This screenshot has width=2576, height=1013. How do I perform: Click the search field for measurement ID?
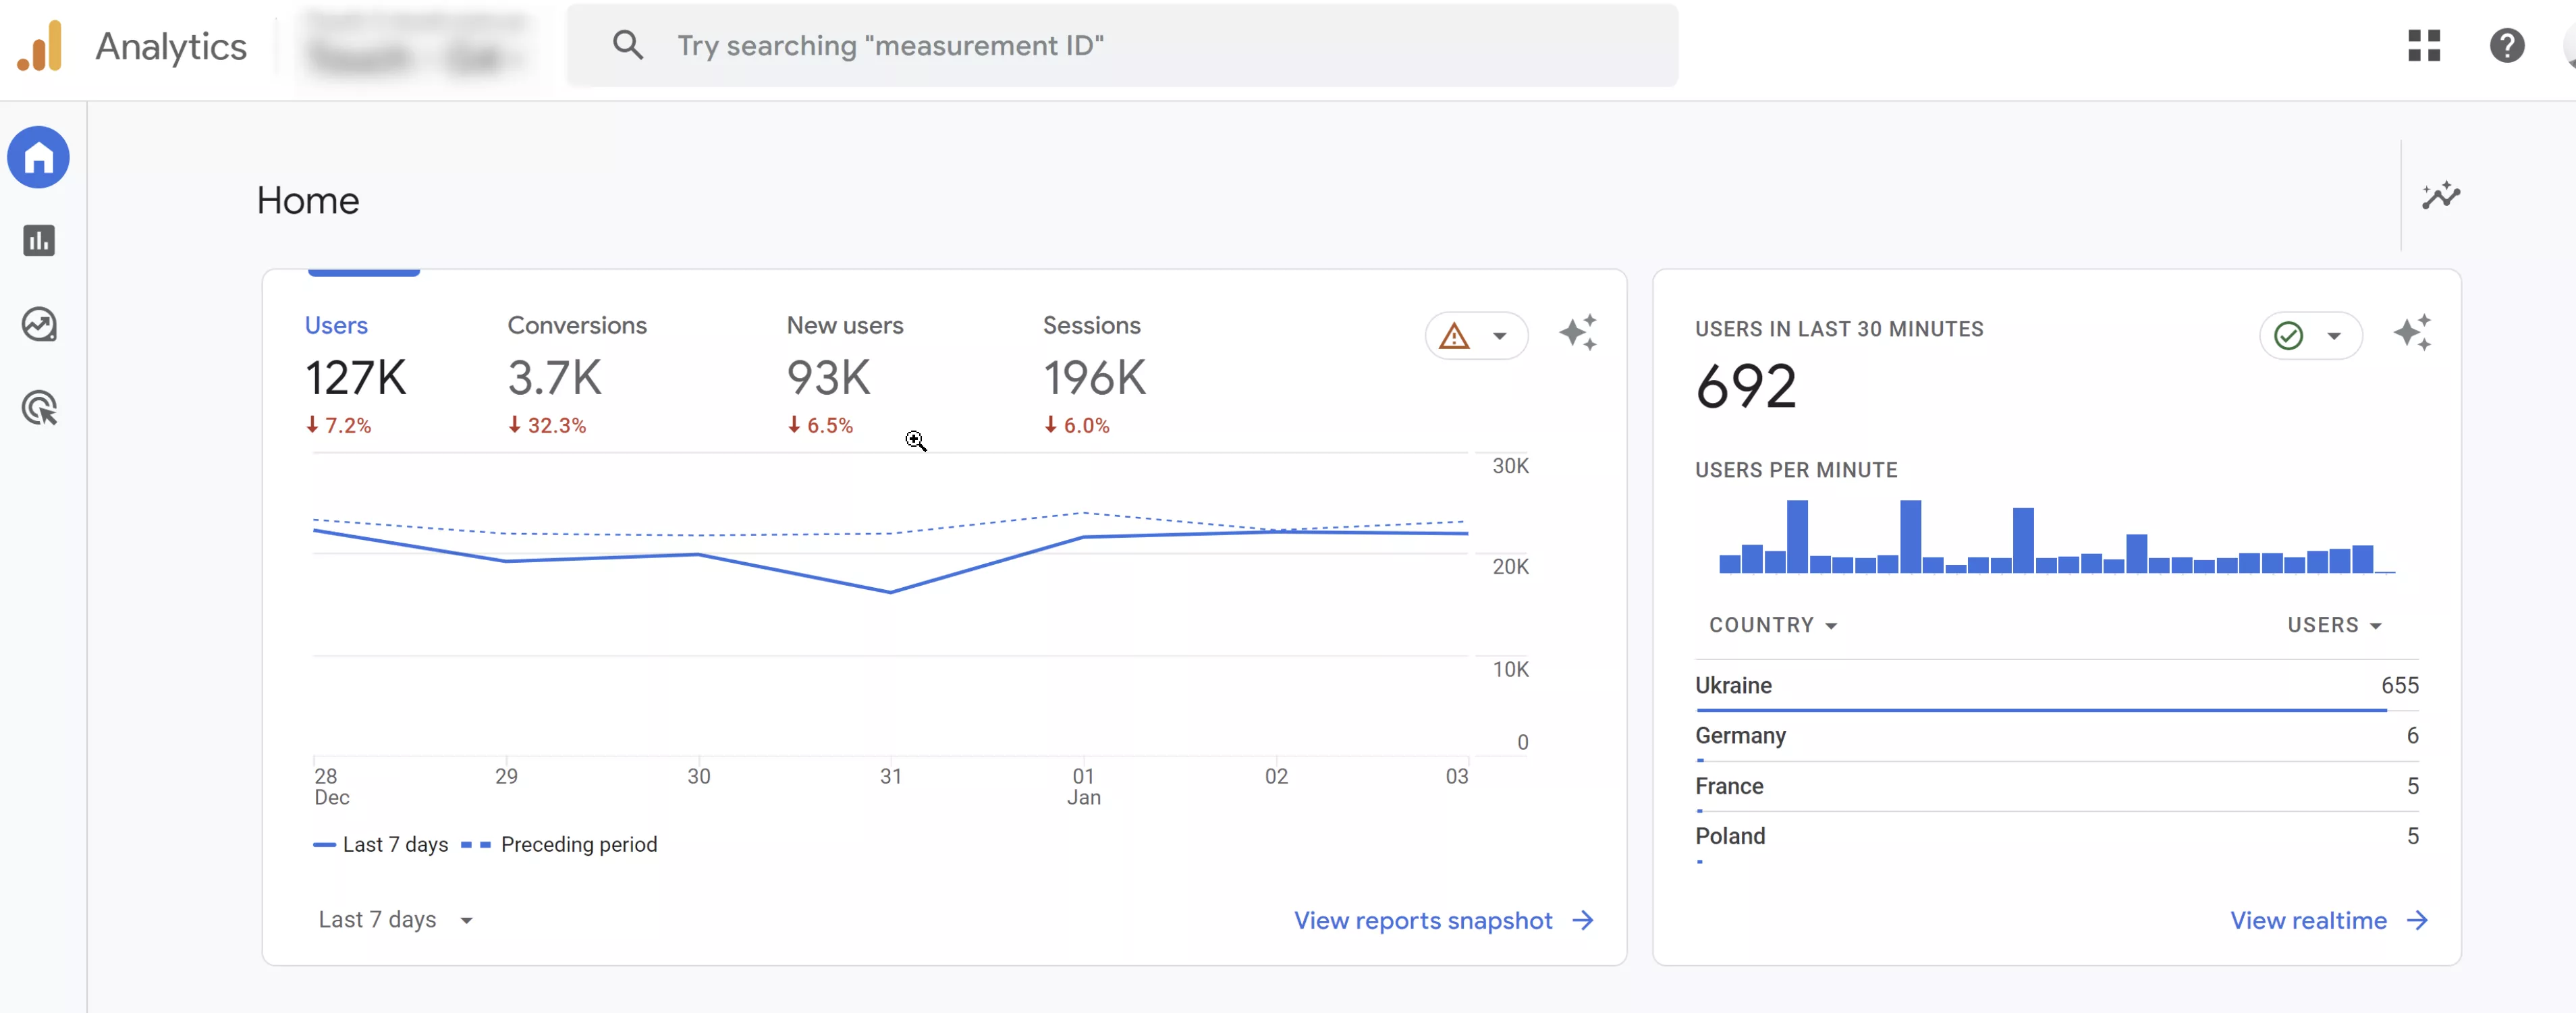point(1122,45)
